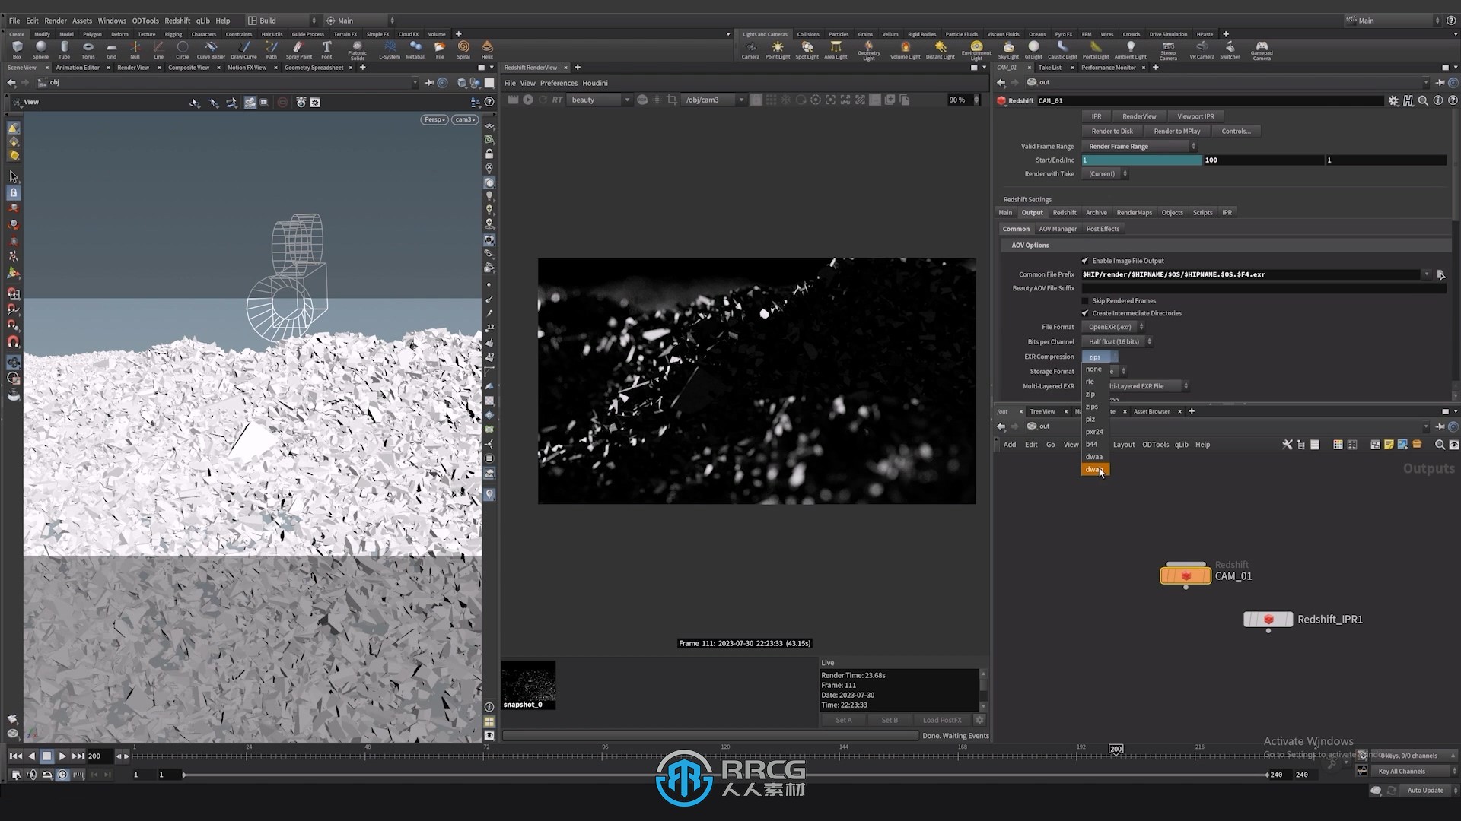Click Render to Disk button
The width and height of the screenshot is (1461, 821).
(x=1112, y=132)
